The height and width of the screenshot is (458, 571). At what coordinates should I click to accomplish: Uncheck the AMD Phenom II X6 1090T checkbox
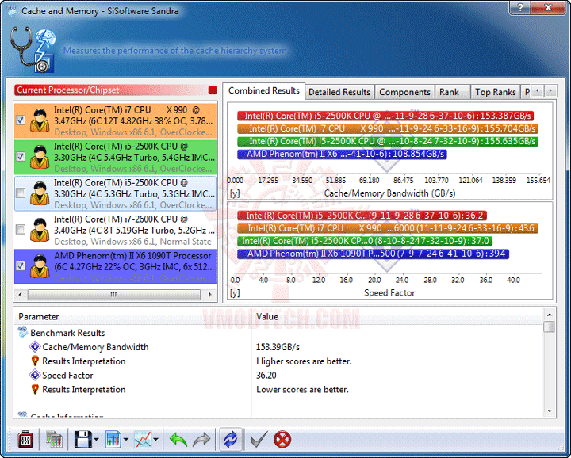[21, 265]
